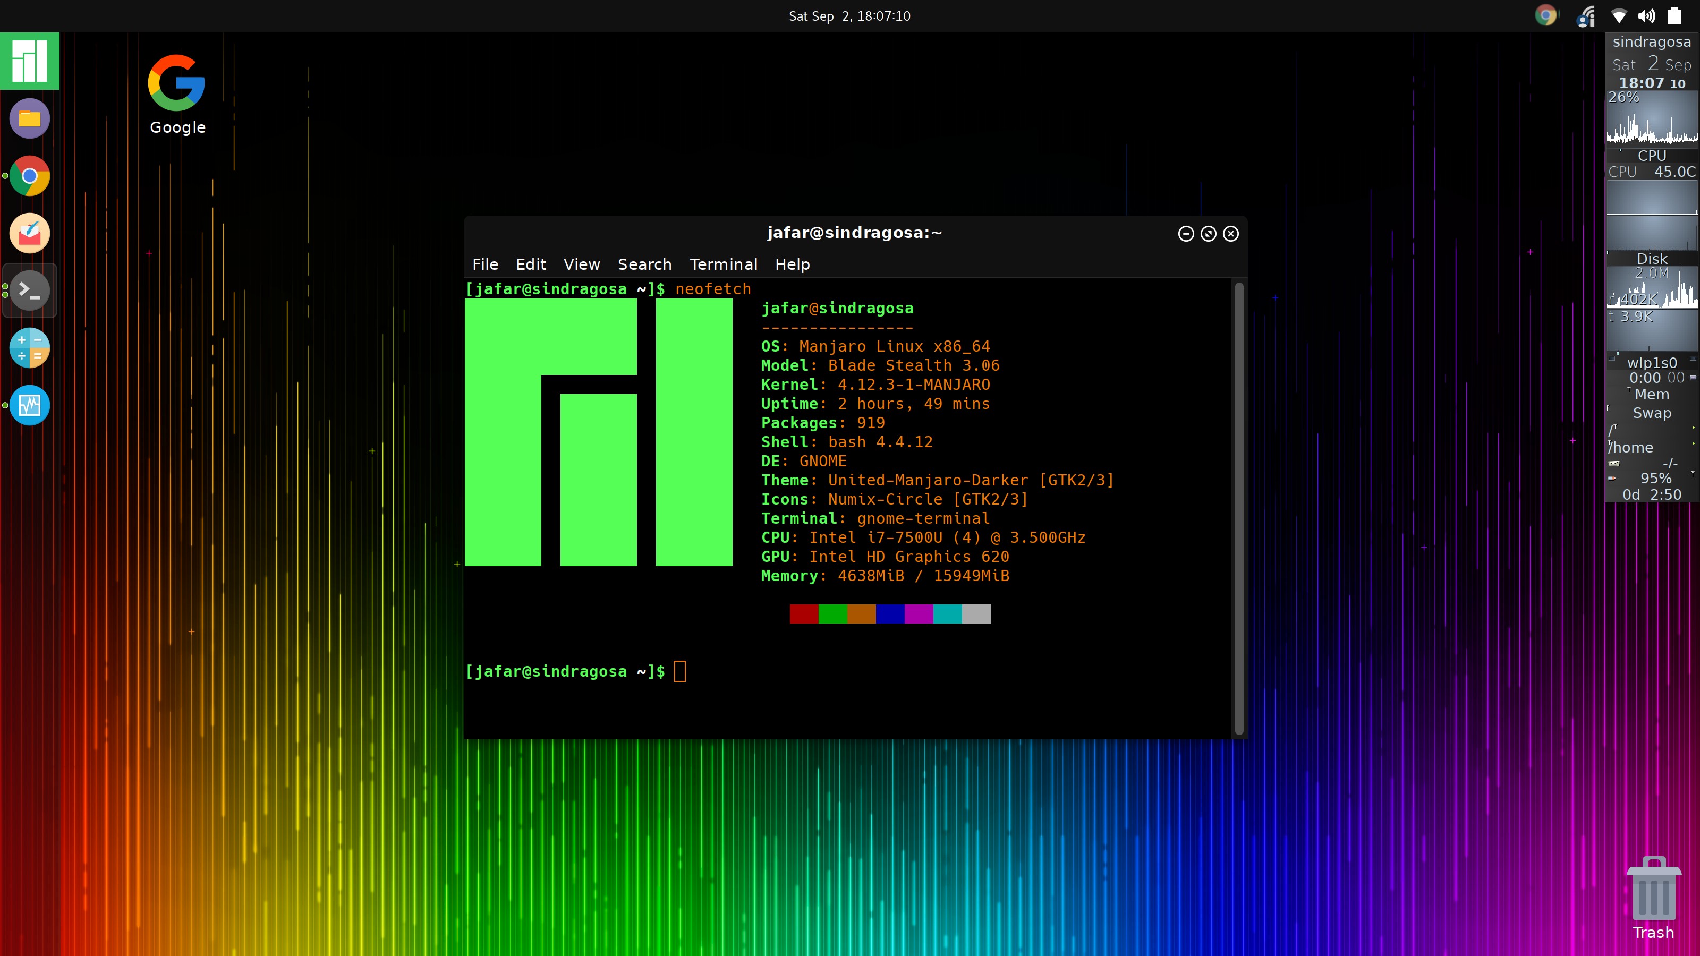Viewport: 1700px width, 956px height.
Task: Click 'OS: Manjaro Linux x86_64' line
Action: tap(875, 346)
